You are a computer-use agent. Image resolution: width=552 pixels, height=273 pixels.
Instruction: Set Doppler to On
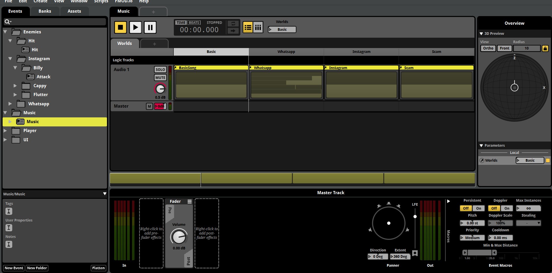(507, 209)
